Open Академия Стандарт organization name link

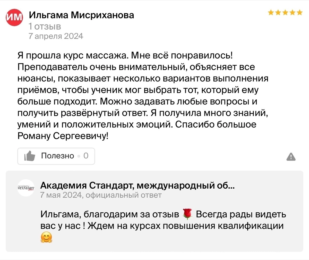coord(137,185)
